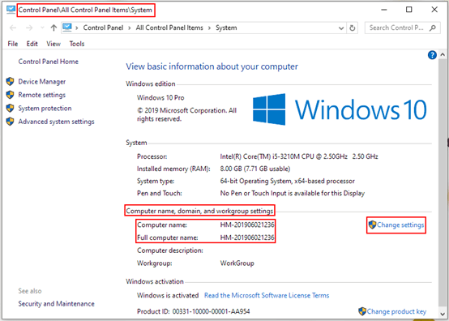Image resolution: width=449 pixels, height=321 pixels.
Task: Click Change product key link
Action: pos(396,311)
